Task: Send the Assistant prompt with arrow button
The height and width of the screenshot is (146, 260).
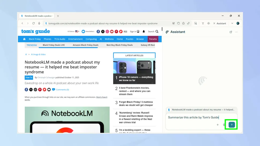Action: click(x=232, y=125)
